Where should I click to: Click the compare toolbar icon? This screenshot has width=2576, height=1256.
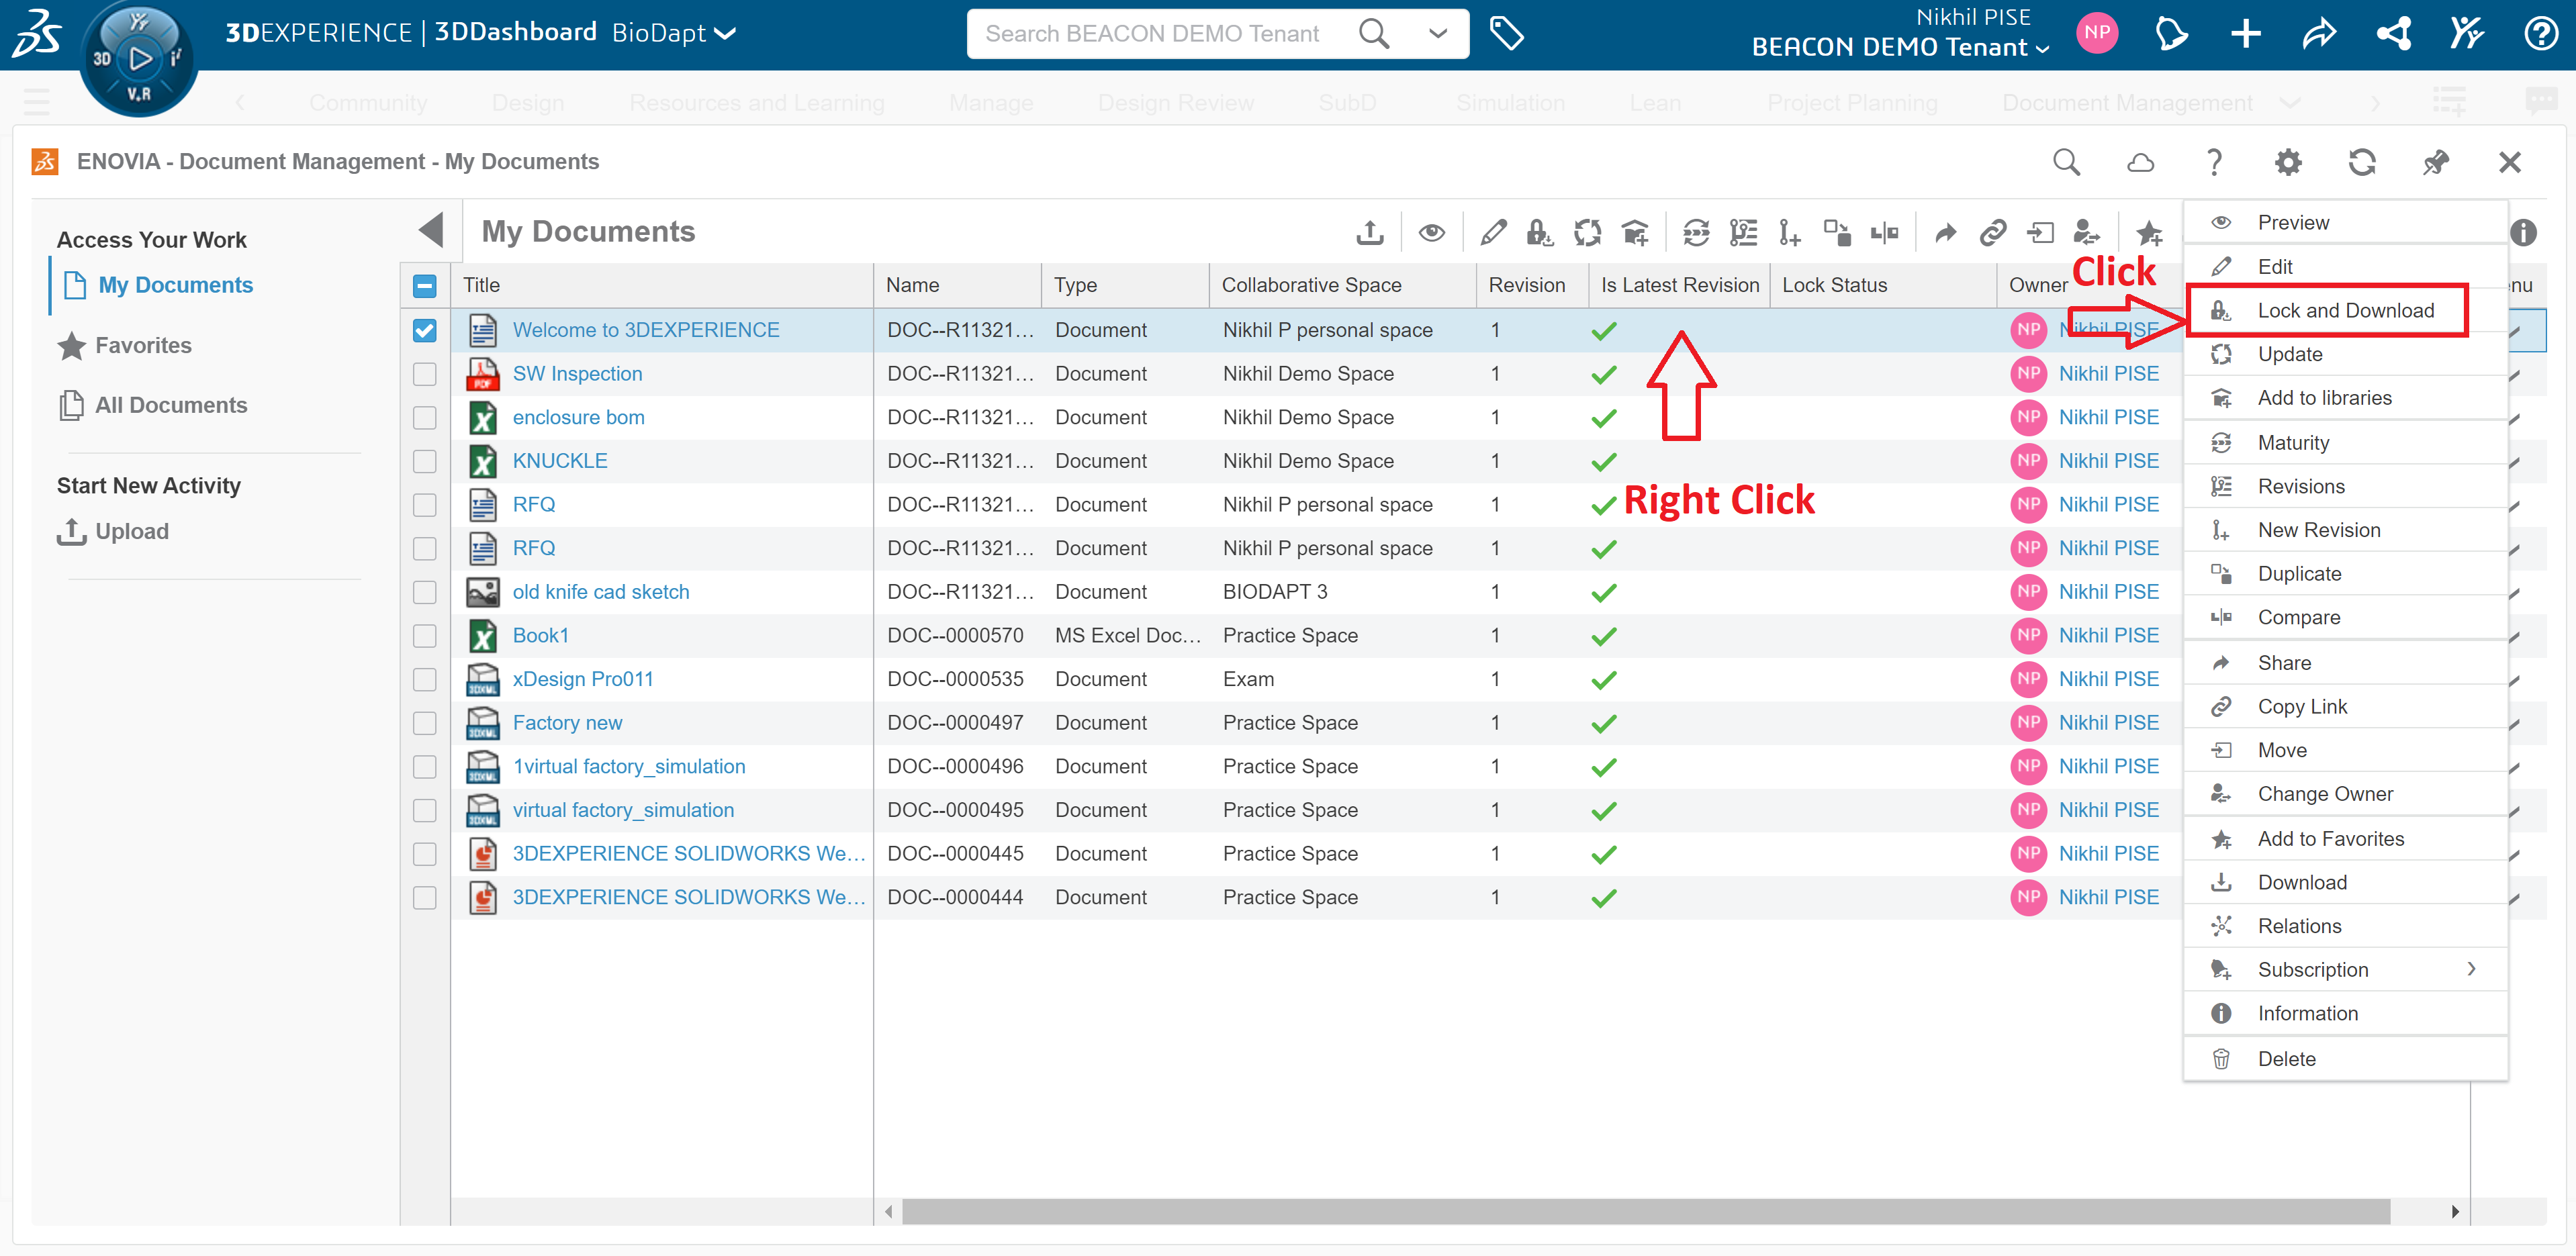click(x=1885, y=233)
